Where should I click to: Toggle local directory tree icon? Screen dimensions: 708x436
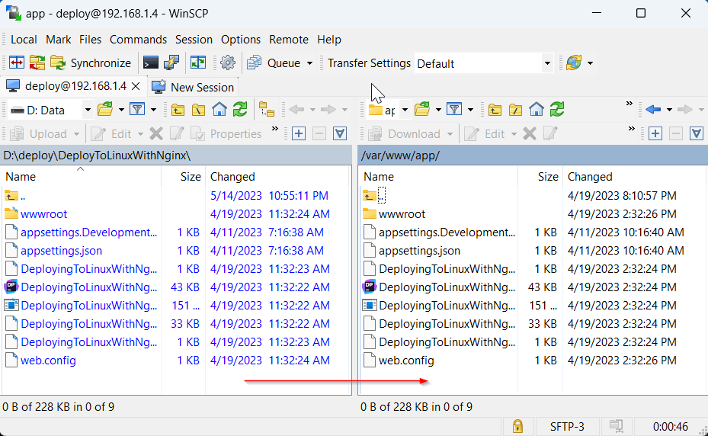267,110
